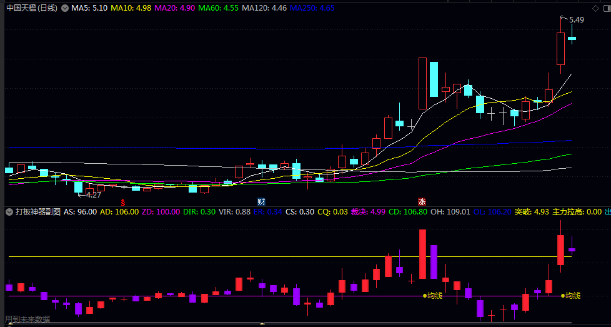Click the ZD: 100.00 value
Viewport: 611px width, 327px height.
click(161, 212)
